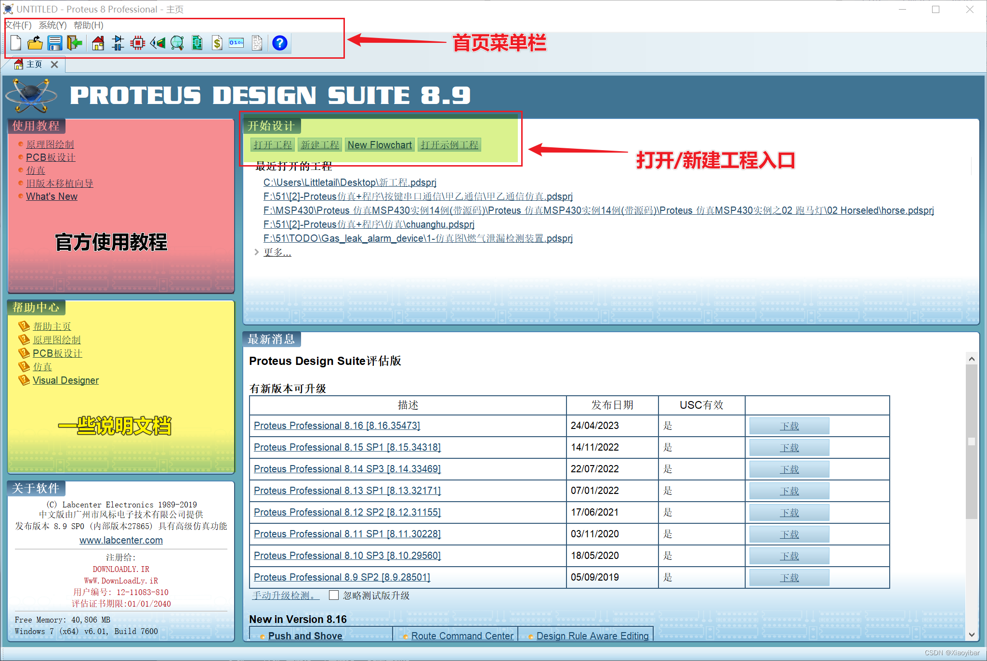Screen dimensions: 987x661
Task: Open the Design Explorer icon
Action: click(197, 43)
